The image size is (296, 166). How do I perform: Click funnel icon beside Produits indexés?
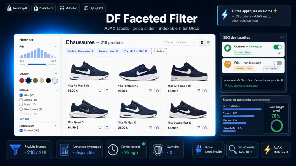(15, 150)
